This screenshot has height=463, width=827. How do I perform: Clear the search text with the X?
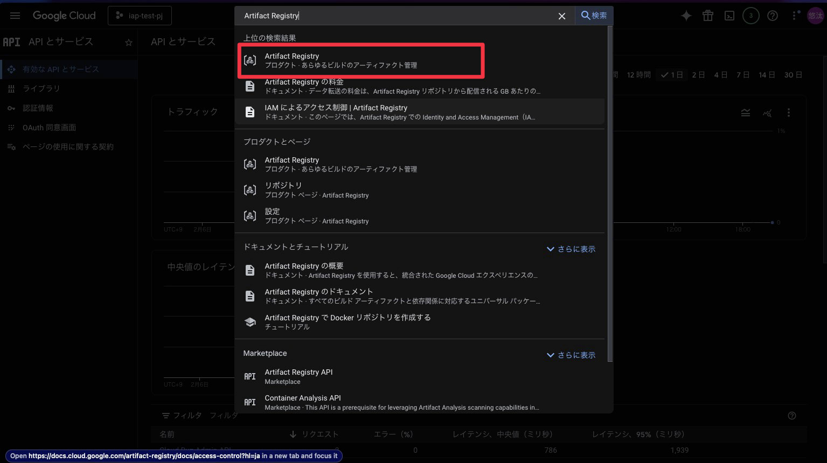[562, 16]
